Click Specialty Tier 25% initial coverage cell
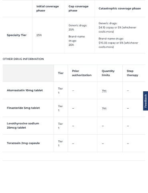Screen dimensions: 148x193 pos(39,35)
